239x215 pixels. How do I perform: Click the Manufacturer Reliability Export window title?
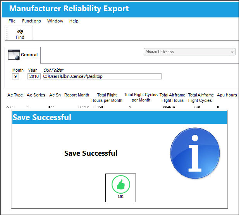[69, 9]
